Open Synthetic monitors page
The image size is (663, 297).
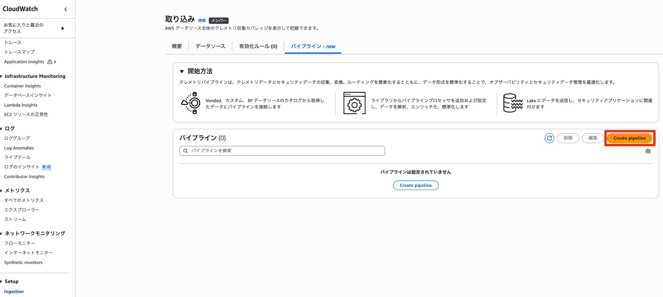pyautogui.click(x=23, y=262)
